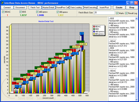139x102 pixels.
Task: Click the '7,157' yellow mark label
Action: pos(33,73)
